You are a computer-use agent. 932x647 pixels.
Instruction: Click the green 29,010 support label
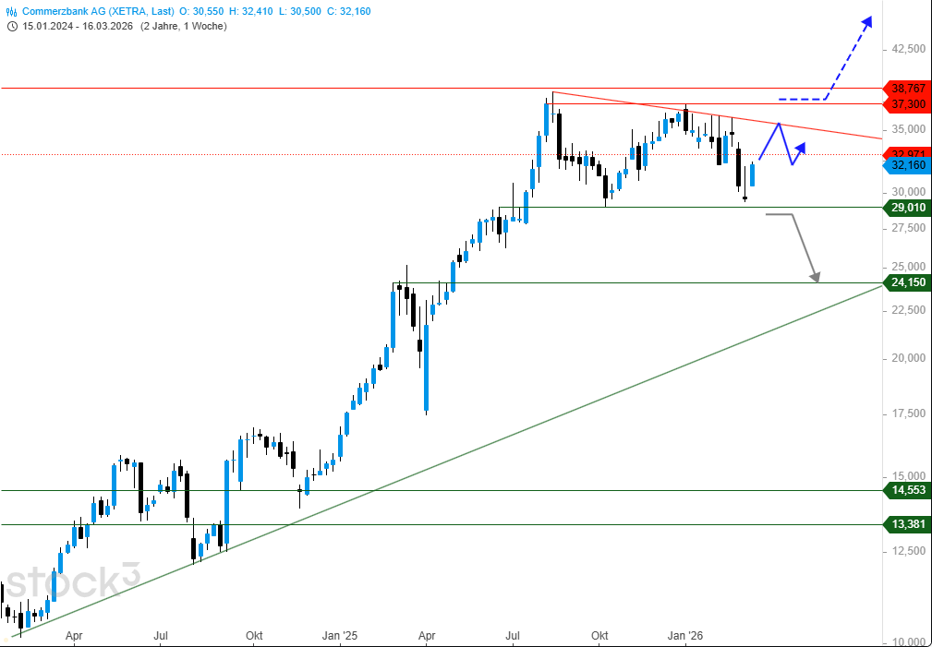[x=909, y=208]
